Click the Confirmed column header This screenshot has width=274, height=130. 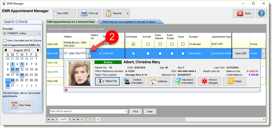point(131,37)
